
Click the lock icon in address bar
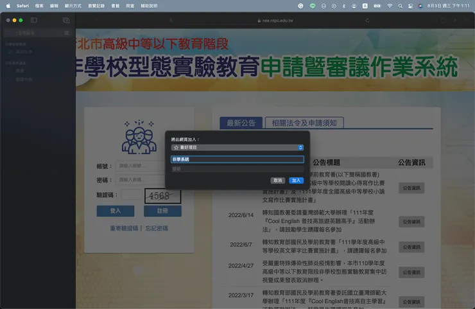(259, 21)
